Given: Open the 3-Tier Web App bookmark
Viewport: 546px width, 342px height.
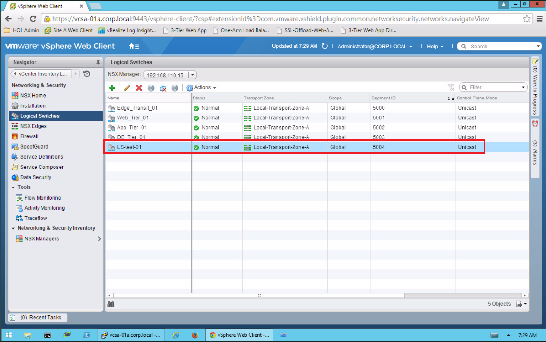Looking at the screenshot, I should point(185,30).
